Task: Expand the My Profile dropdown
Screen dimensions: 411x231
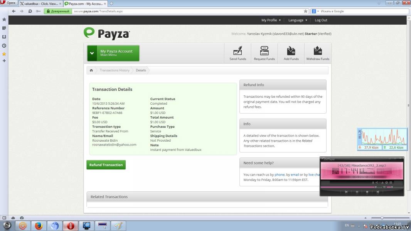Action: [271, 20]
